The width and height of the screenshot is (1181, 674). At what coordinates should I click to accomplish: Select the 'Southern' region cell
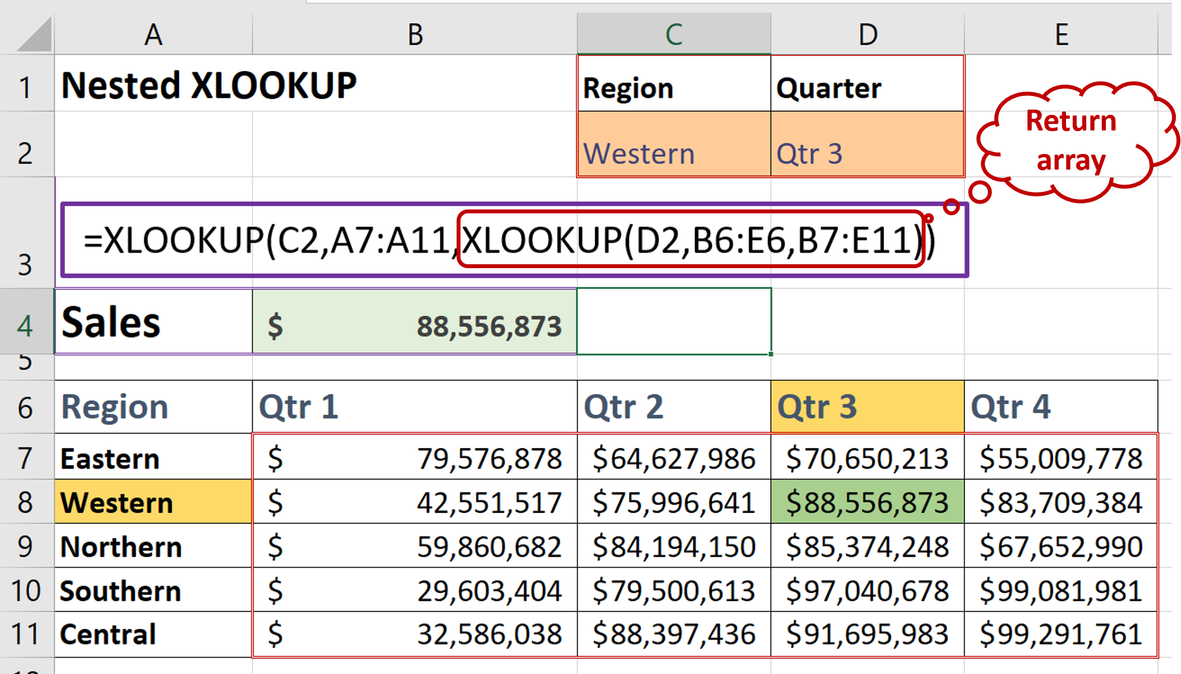(154, 590)
